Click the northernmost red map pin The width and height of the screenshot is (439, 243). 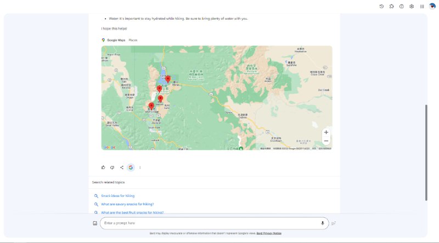point(168,79)
